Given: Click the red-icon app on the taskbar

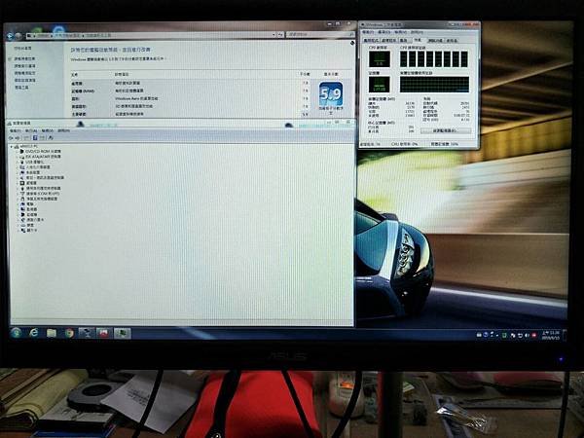Looking at the screenshot, I should click(x=104, y=333).
